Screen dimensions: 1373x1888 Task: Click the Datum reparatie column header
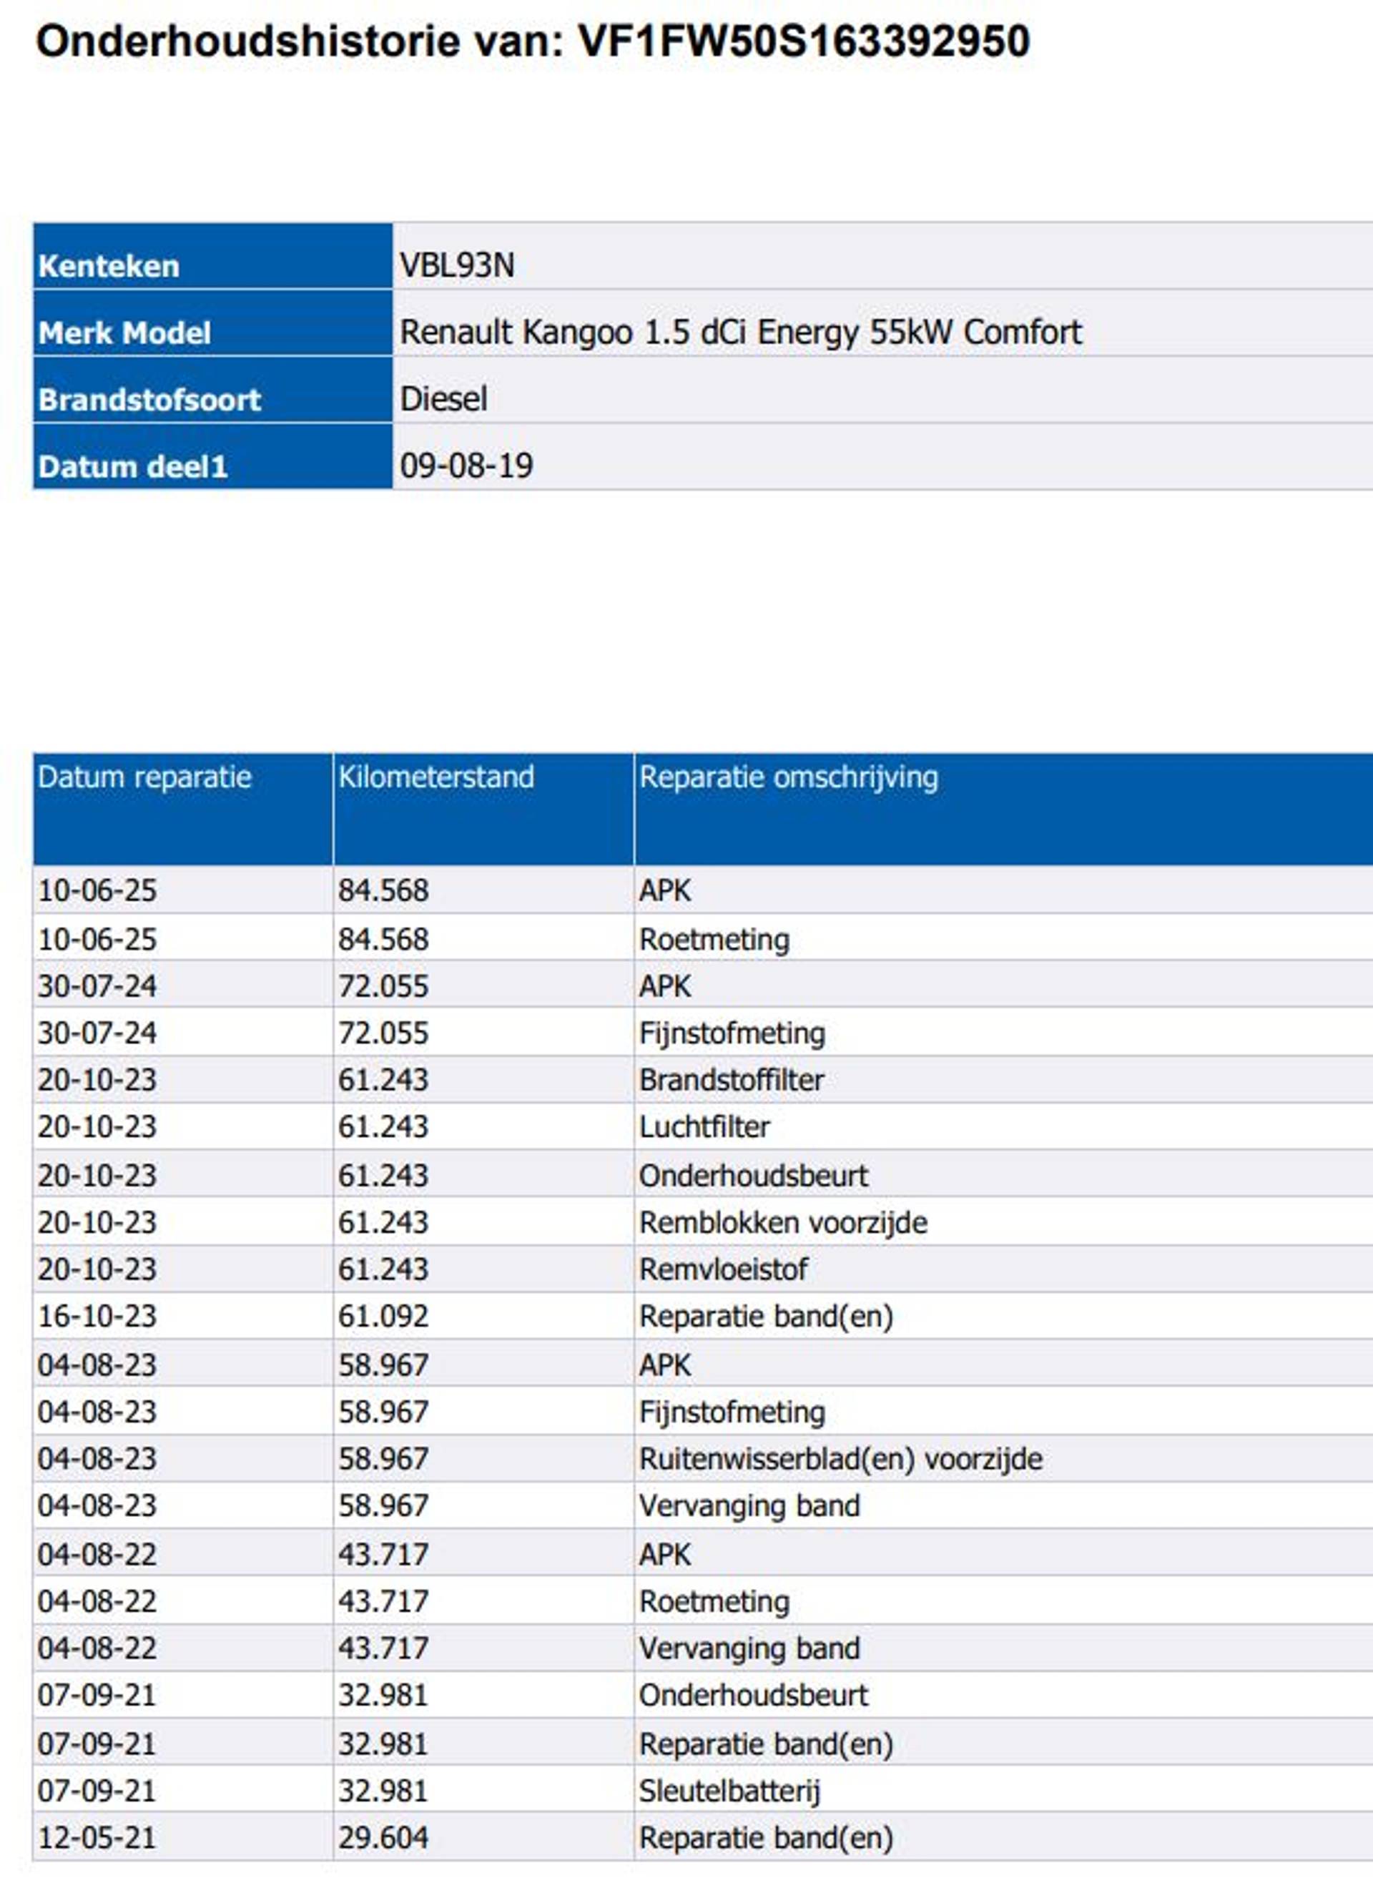(x=144, y=777)
